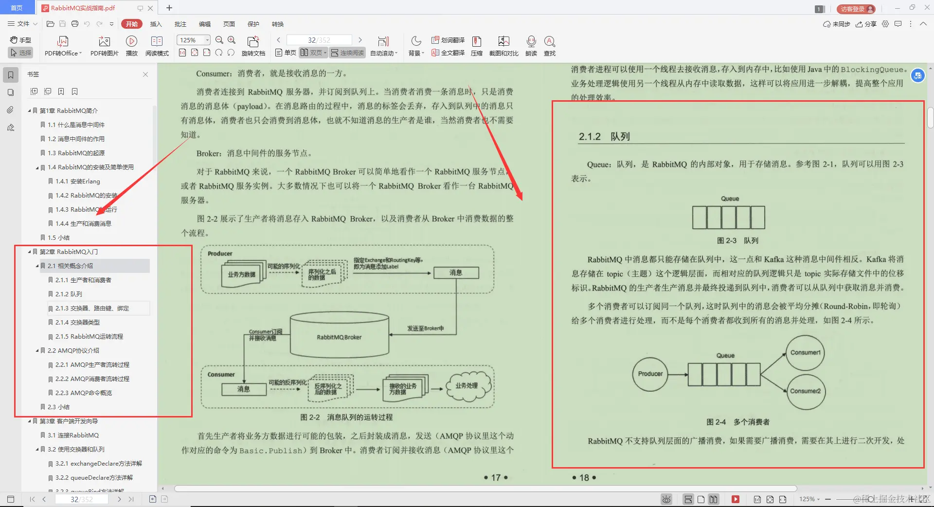Screen dimensions: 934x507
Task: Adjust the 125% zoom level control
Action: click(x=193, y=40)
